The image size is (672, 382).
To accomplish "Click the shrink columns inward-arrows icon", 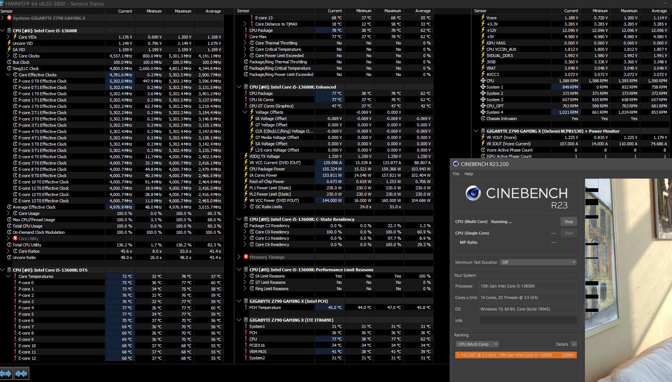I will click(x=21, y=373).
